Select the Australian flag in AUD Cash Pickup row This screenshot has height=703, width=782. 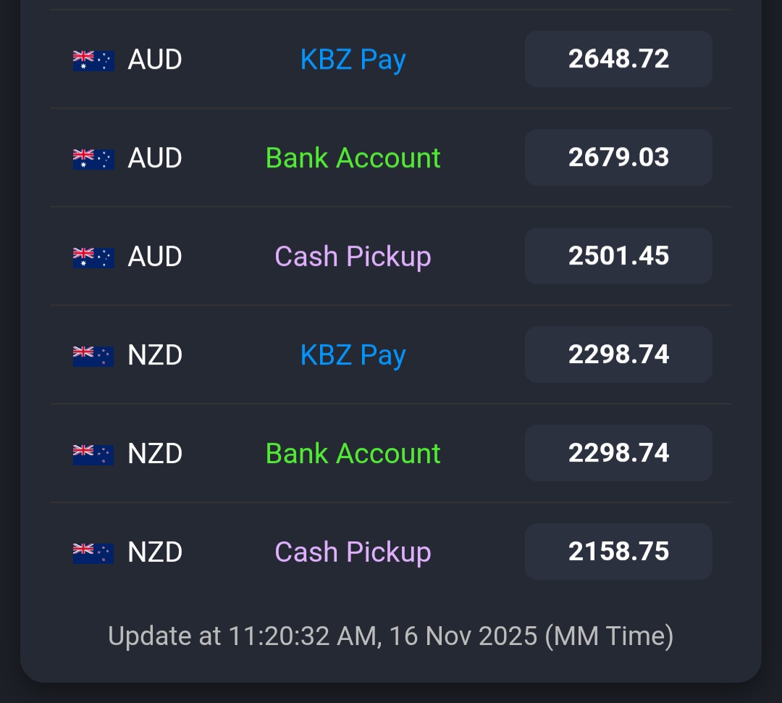click(x=93, y=257)
